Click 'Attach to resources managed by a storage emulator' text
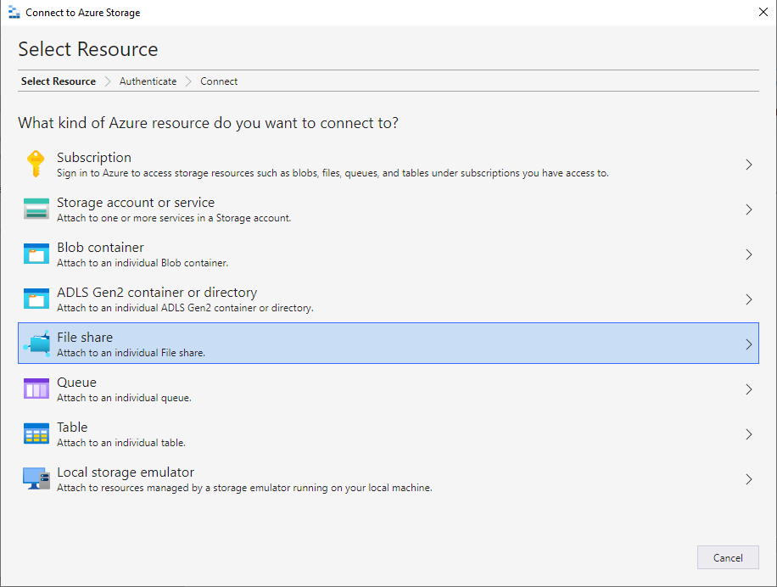The height and width of the screenshot is (587, 777). pyautogui.click(x=244, y=488)
